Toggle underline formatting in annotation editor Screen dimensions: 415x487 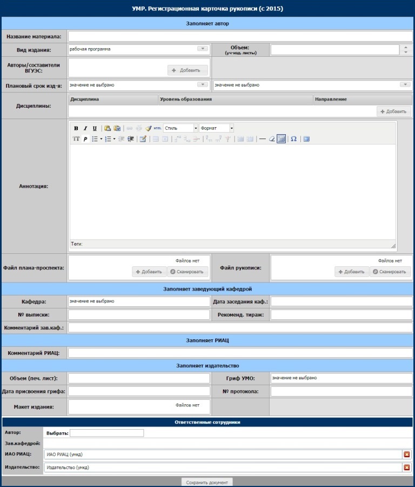click(95, 128)
